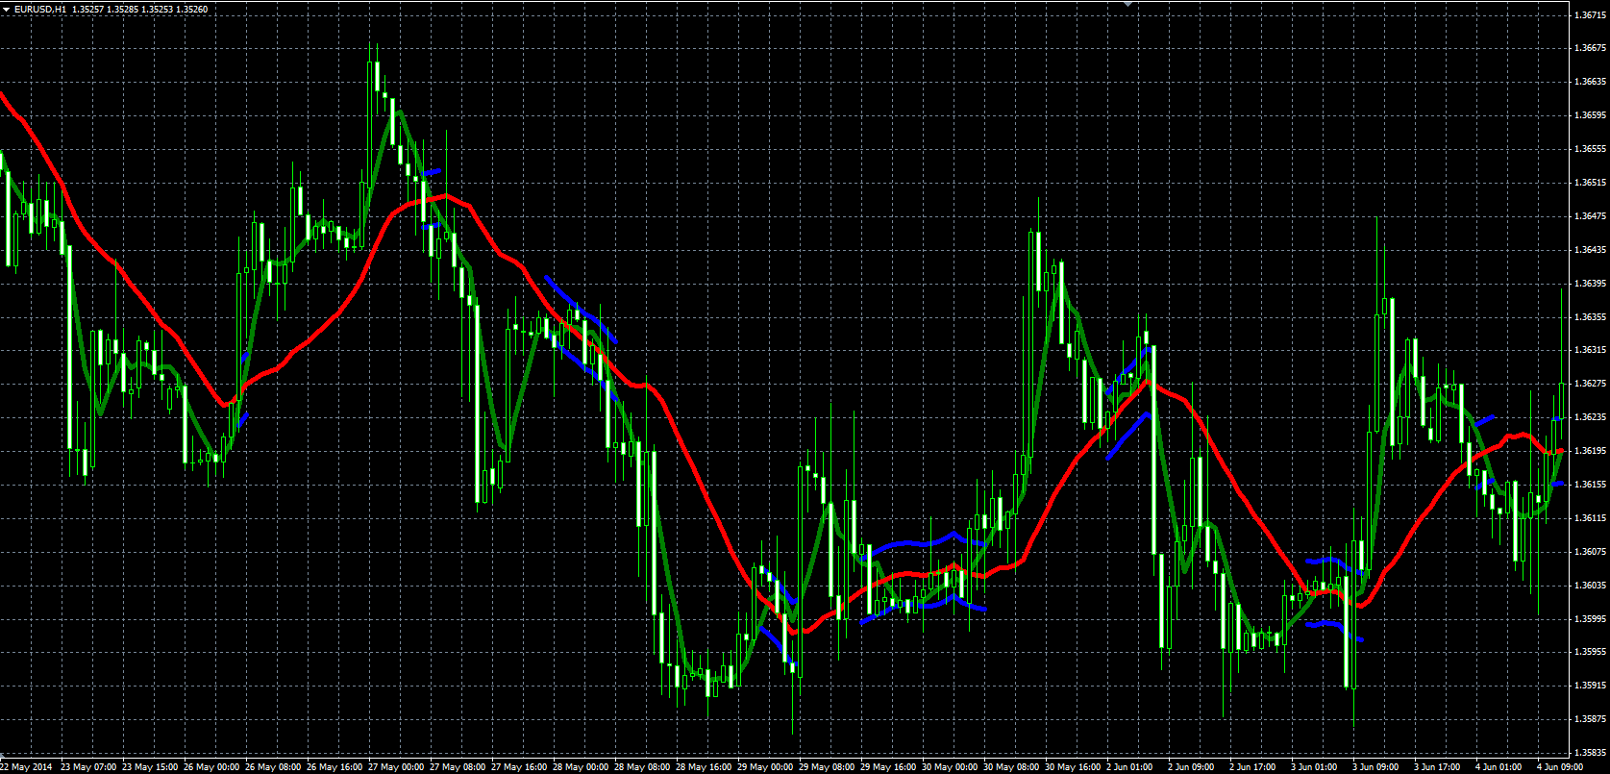Click the 27 May 00:00 time label

(396, 767)
